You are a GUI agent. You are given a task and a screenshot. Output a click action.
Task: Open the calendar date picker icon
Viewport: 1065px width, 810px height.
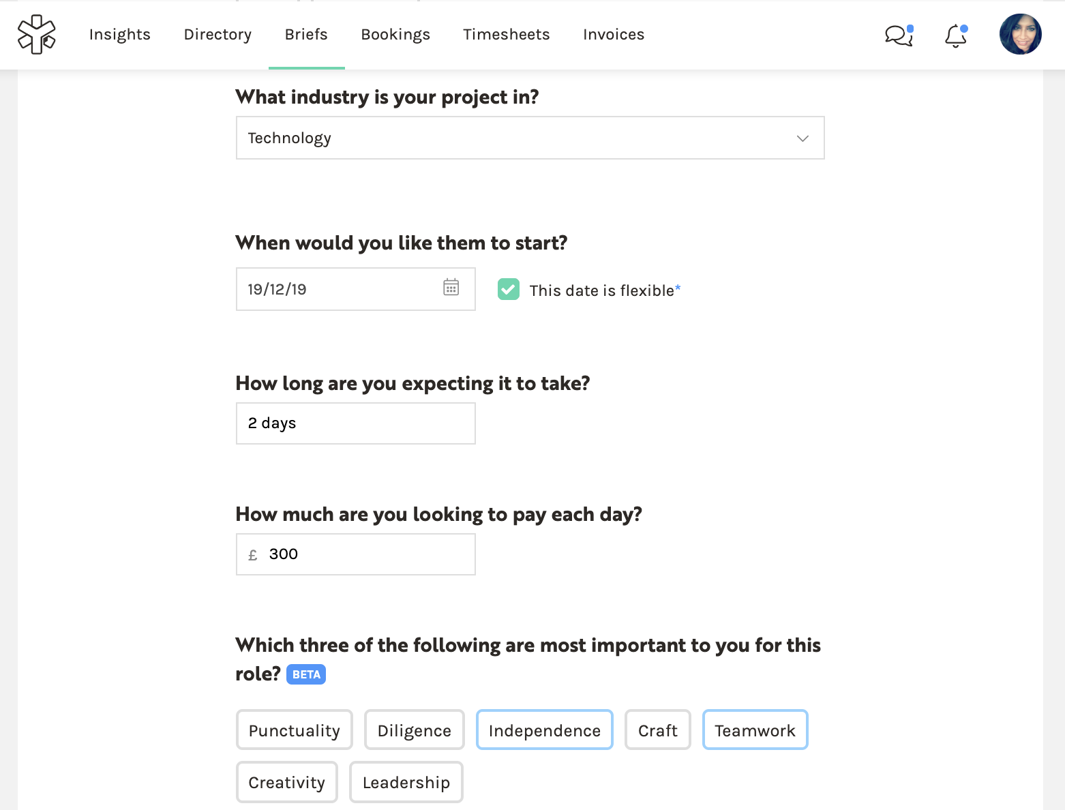click(x=451, y=288)
